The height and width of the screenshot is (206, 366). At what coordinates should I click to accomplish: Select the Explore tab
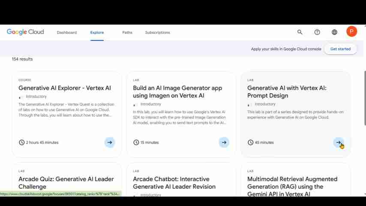click(97, 33)
